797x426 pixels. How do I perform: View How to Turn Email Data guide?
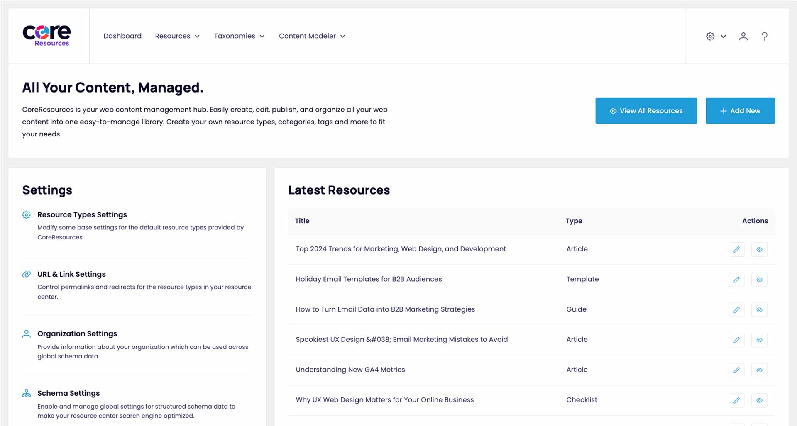[759, 310]
